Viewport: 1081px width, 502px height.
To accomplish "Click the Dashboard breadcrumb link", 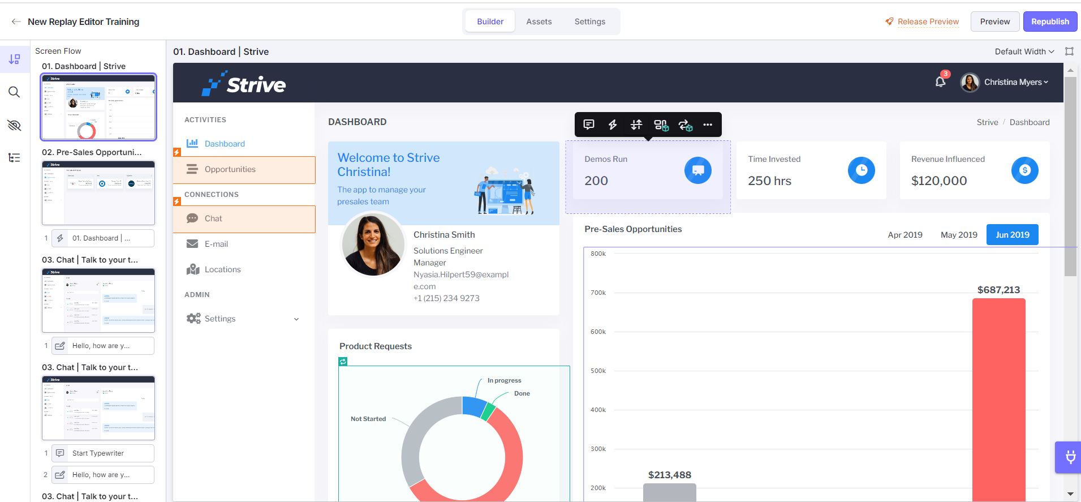I will pyautogui.click(x=1030, y=122).
